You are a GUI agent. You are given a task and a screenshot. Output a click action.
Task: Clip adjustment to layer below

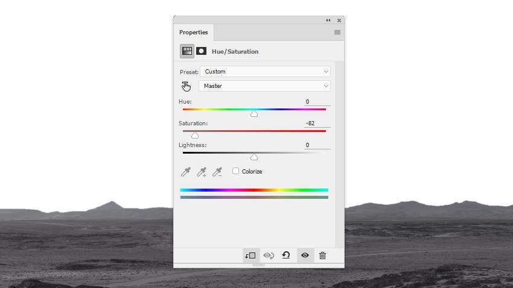pos(250,255)
